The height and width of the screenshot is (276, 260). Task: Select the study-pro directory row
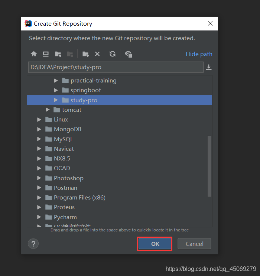[x=120, y=100]
